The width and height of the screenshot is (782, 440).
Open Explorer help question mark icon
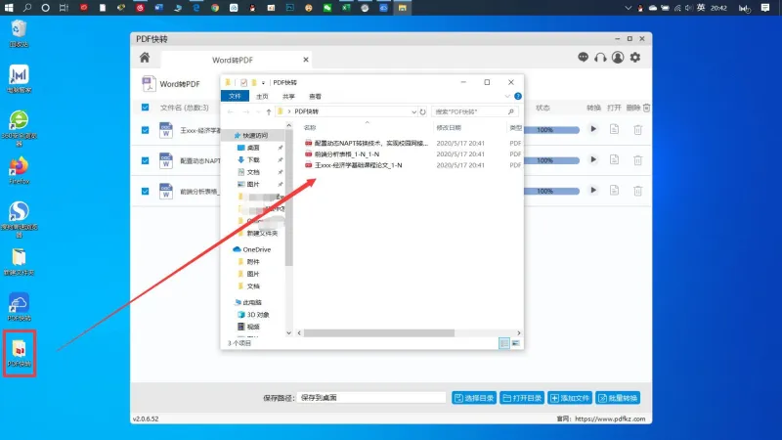click(518, 96)
